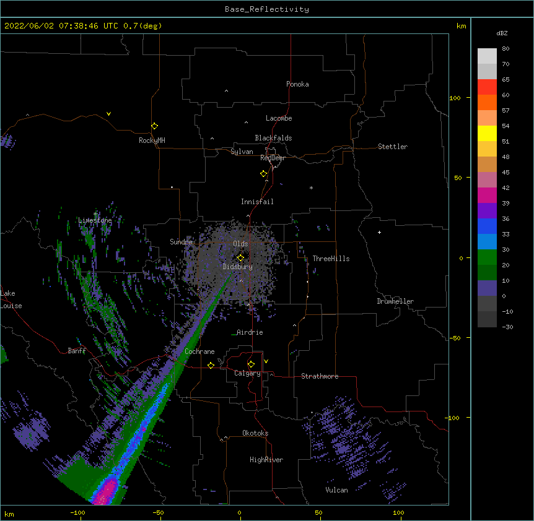Click the Lacombe city label

click(x=279, y=118)
